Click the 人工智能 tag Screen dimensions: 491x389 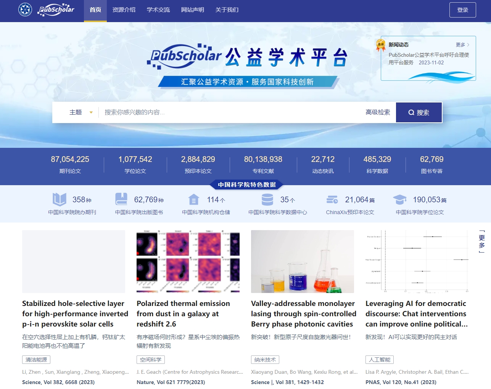coord(380,360)
